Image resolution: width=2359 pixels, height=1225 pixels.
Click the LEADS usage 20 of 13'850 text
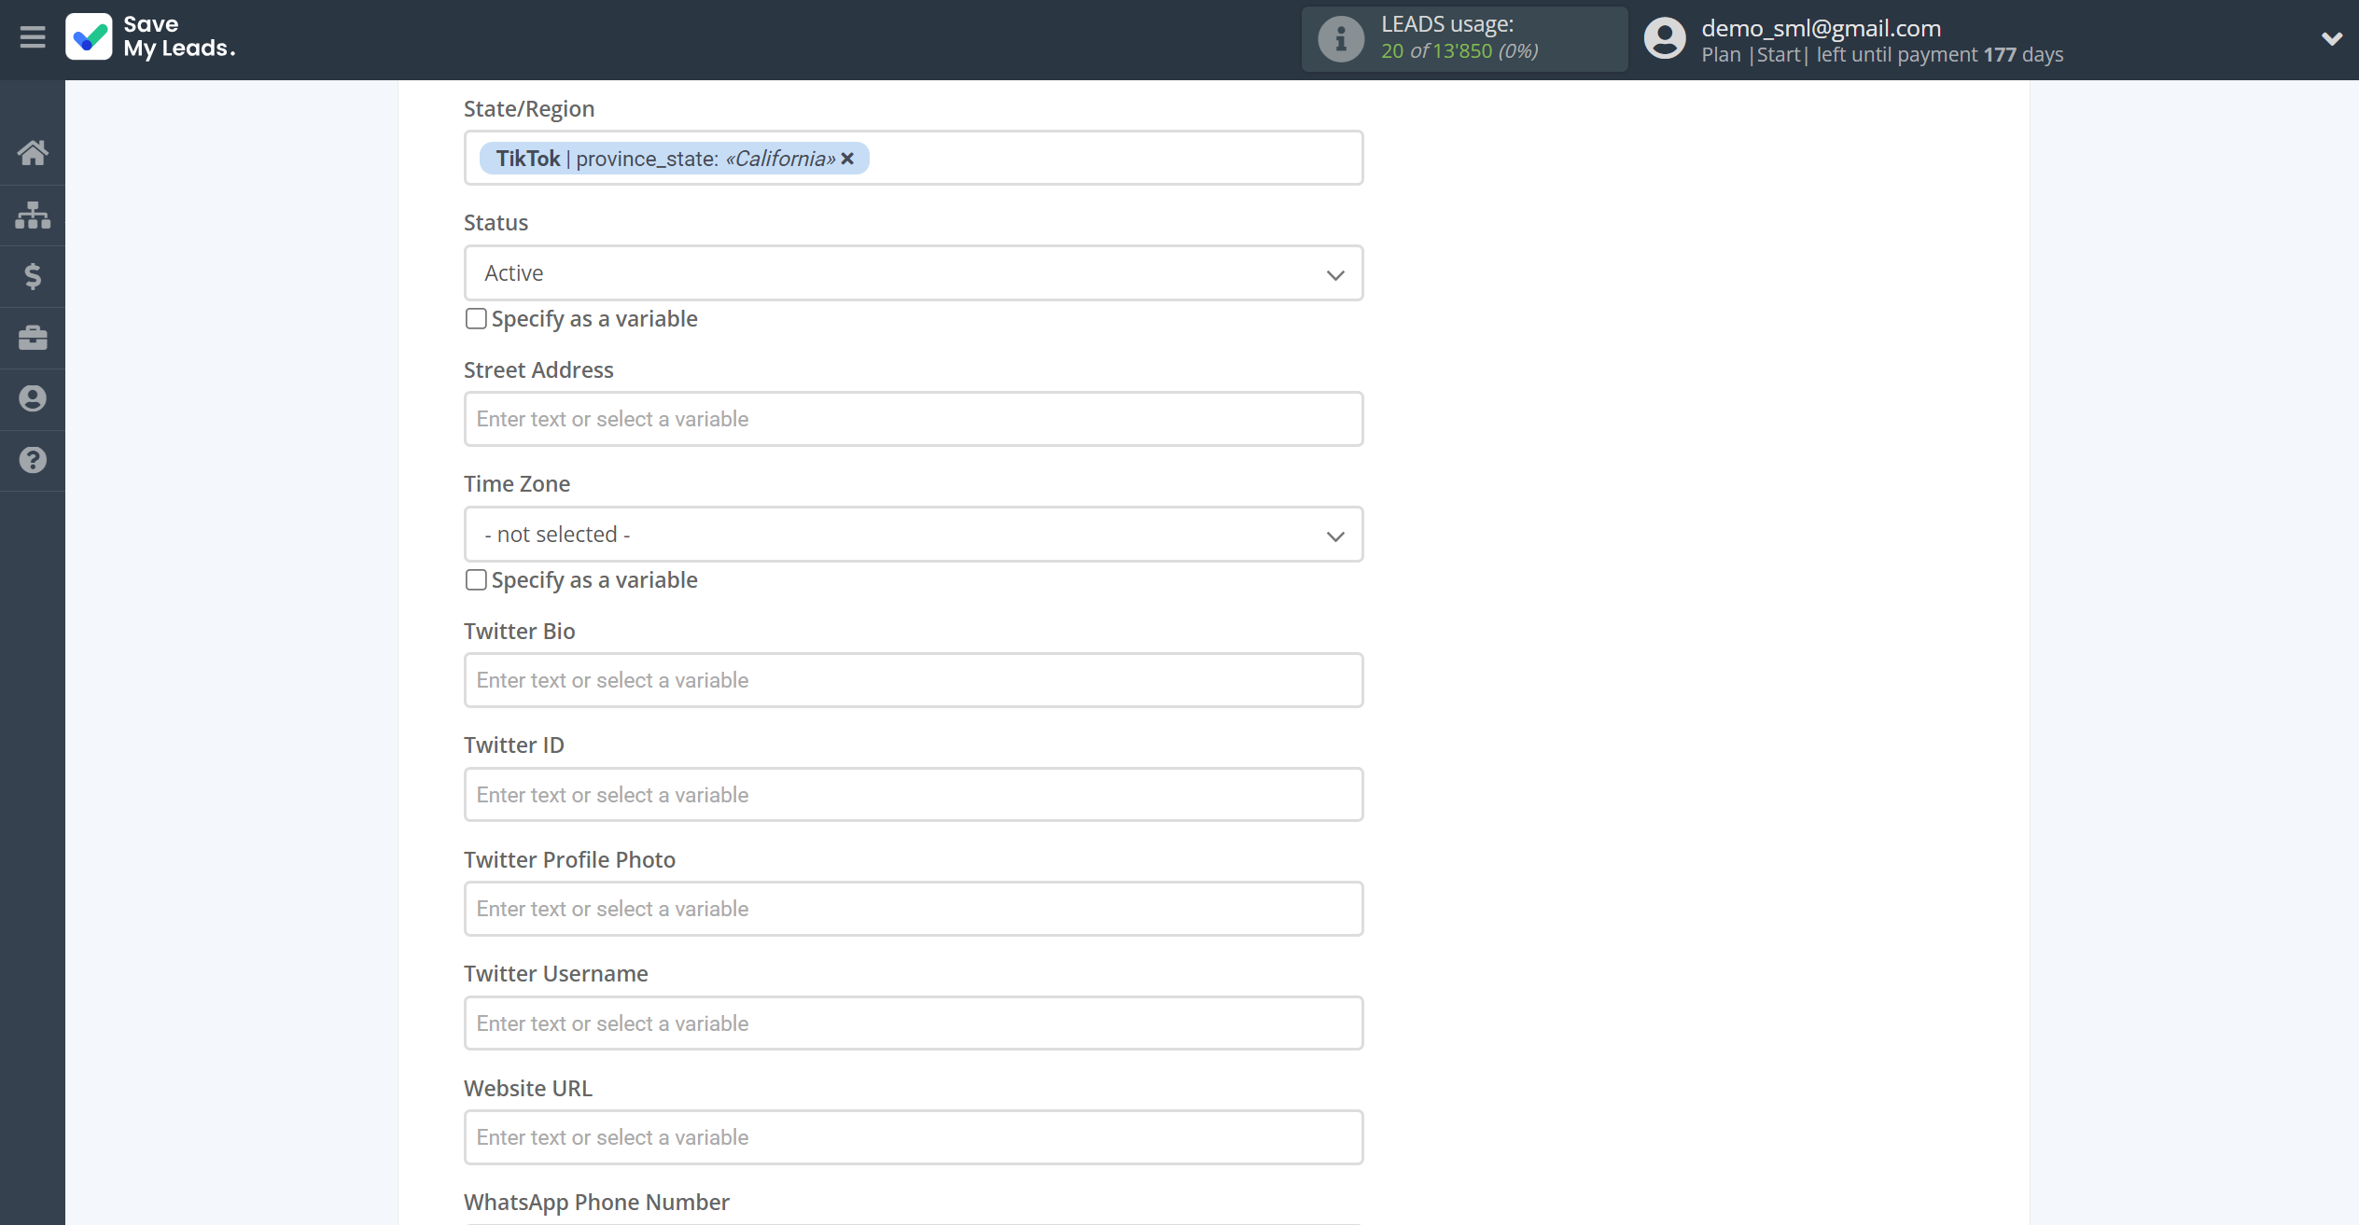1459,50
